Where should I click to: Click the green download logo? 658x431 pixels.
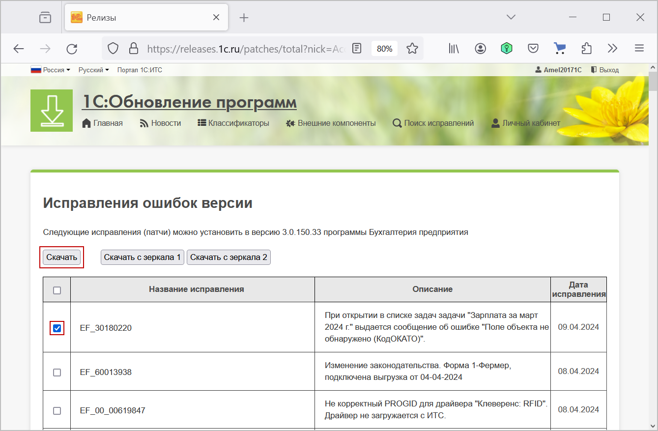(52, 111)
